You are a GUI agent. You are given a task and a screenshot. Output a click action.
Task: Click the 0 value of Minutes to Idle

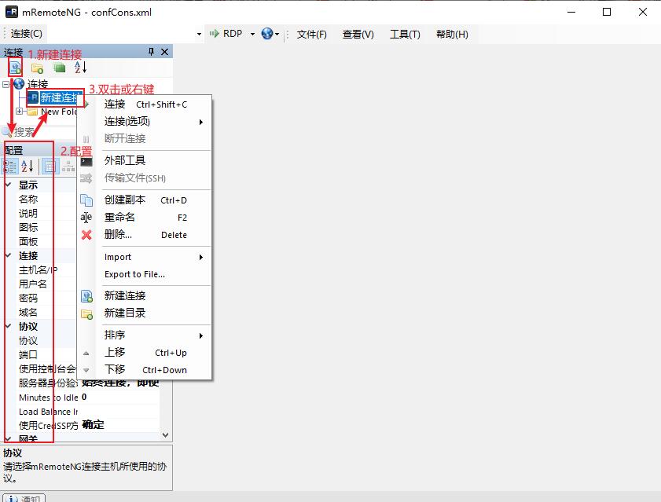point(84,397)
